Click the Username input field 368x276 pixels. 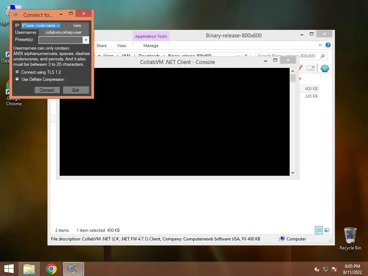[x=64, y=32]
